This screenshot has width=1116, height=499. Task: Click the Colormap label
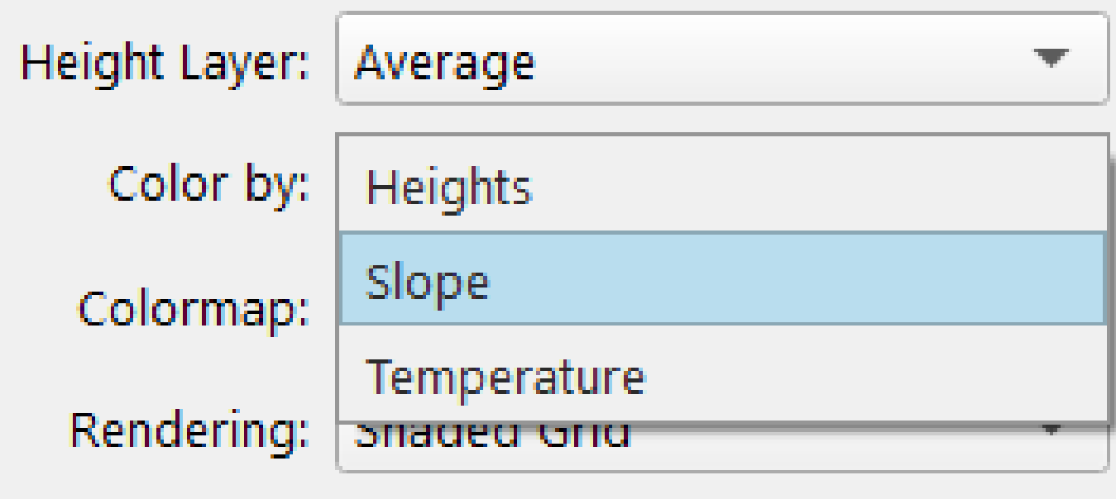click(x=193, y=310)
